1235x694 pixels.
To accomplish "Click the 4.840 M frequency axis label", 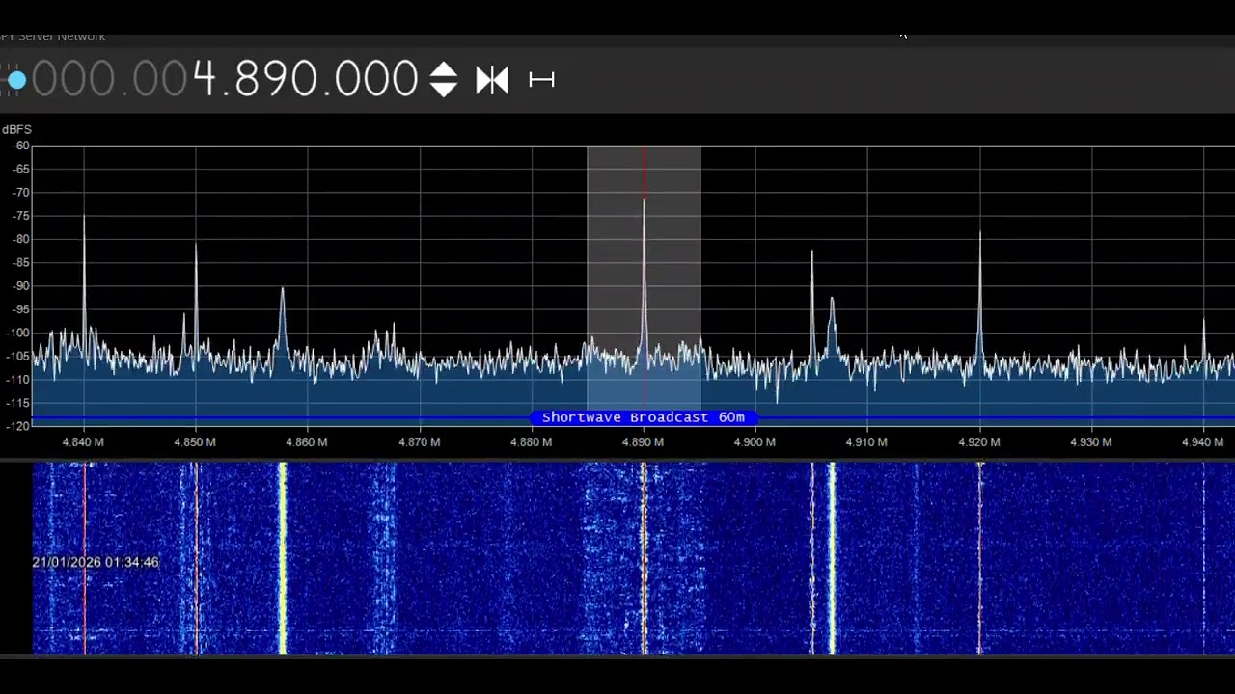I will pos(83,442).
